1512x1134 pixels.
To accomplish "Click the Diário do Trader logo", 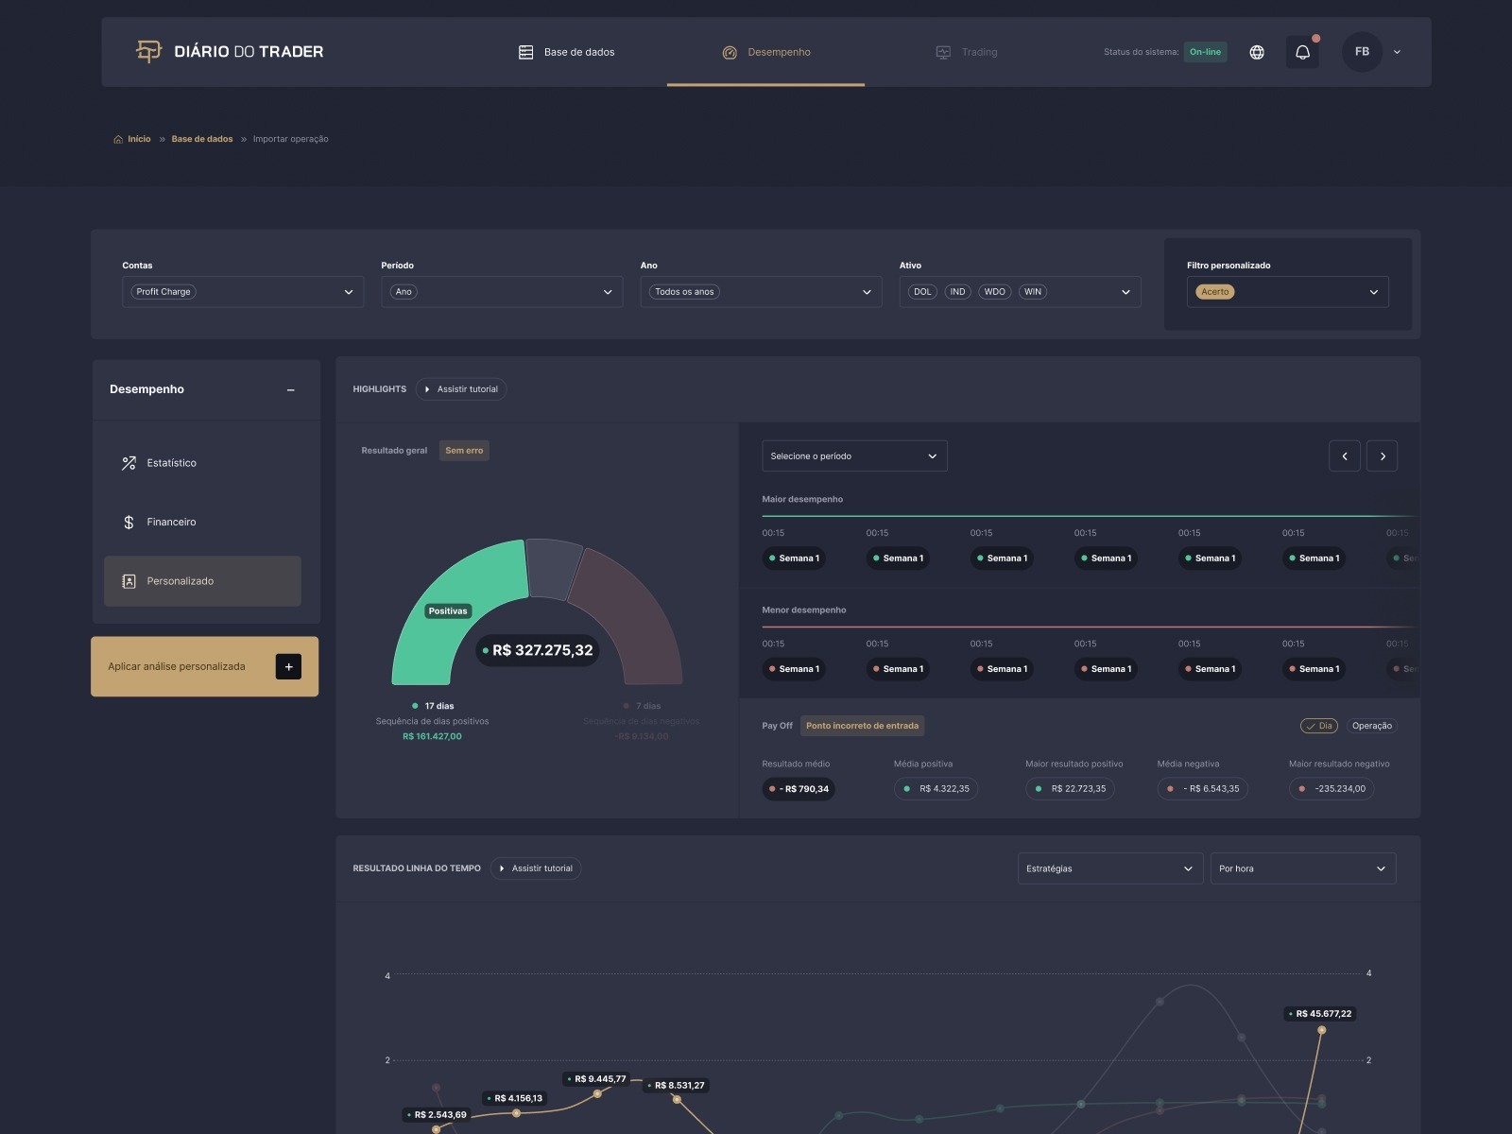I will 230,51.
